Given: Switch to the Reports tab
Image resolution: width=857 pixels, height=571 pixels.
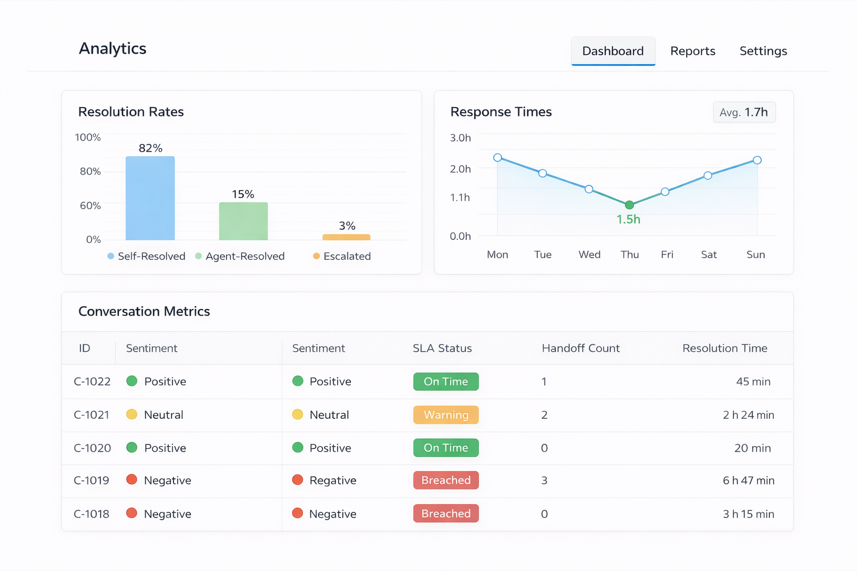Looking at the screenshot, I should click(693, 51).
